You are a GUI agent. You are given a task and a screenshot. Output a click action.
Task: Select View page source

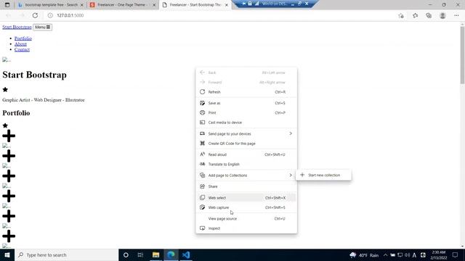click(246, 219)
